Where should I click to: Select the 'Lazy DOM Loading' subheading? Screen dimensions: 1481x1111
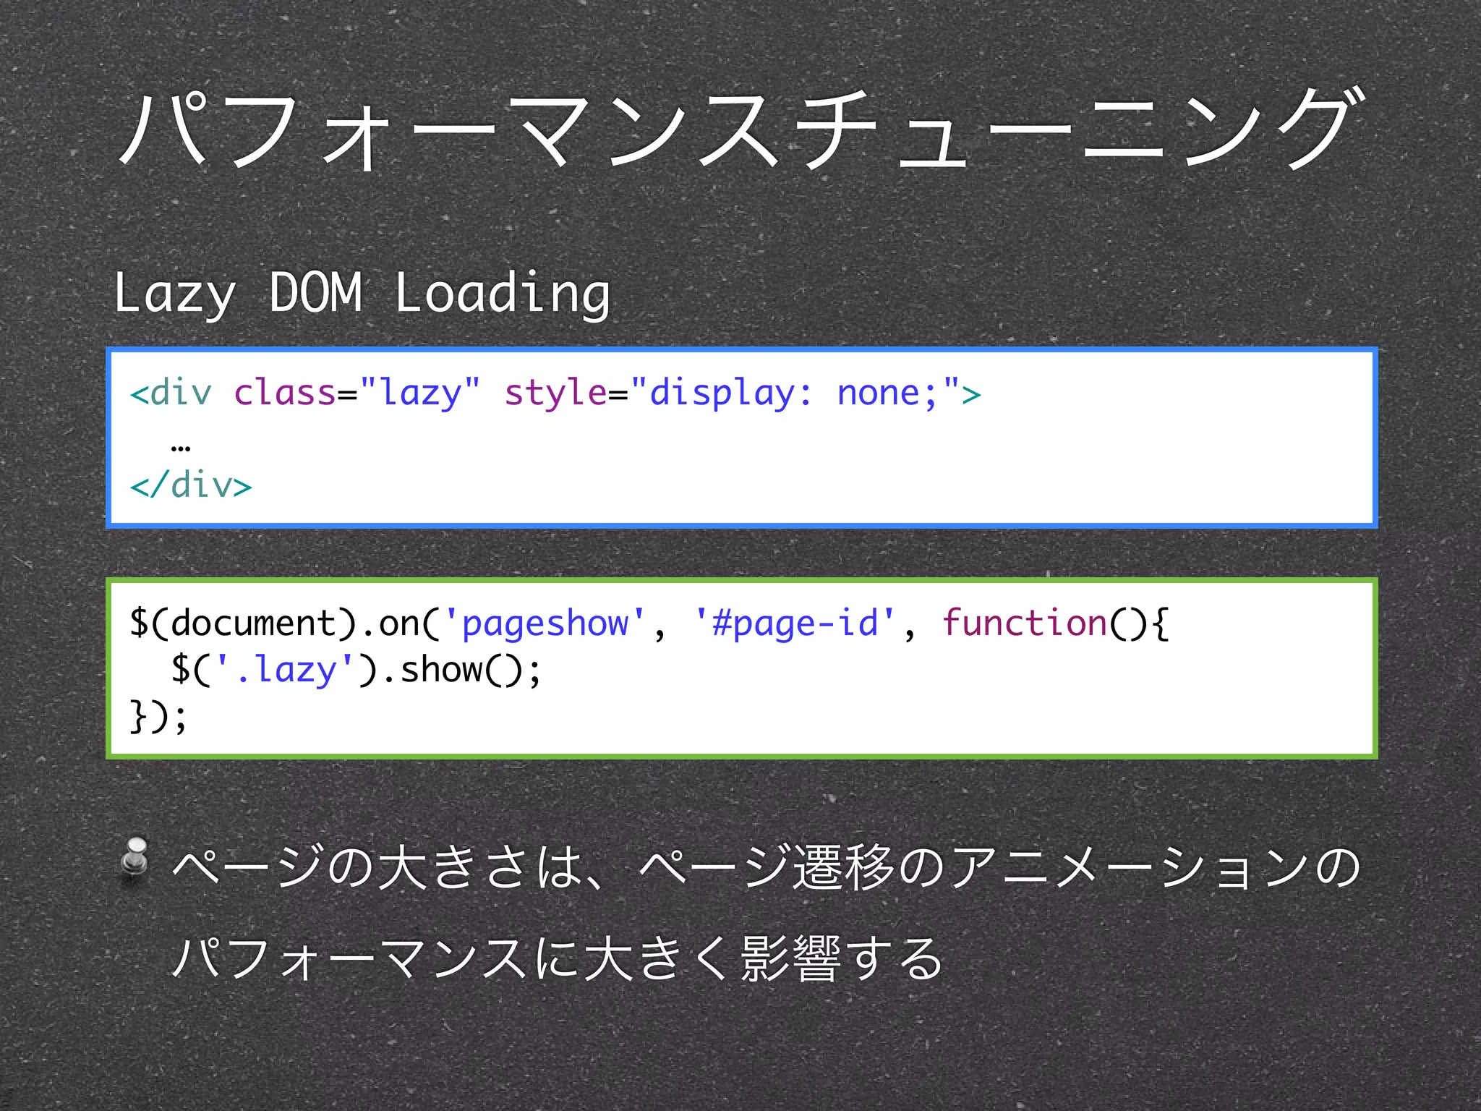pyautogui.click(x=362, y=293)
